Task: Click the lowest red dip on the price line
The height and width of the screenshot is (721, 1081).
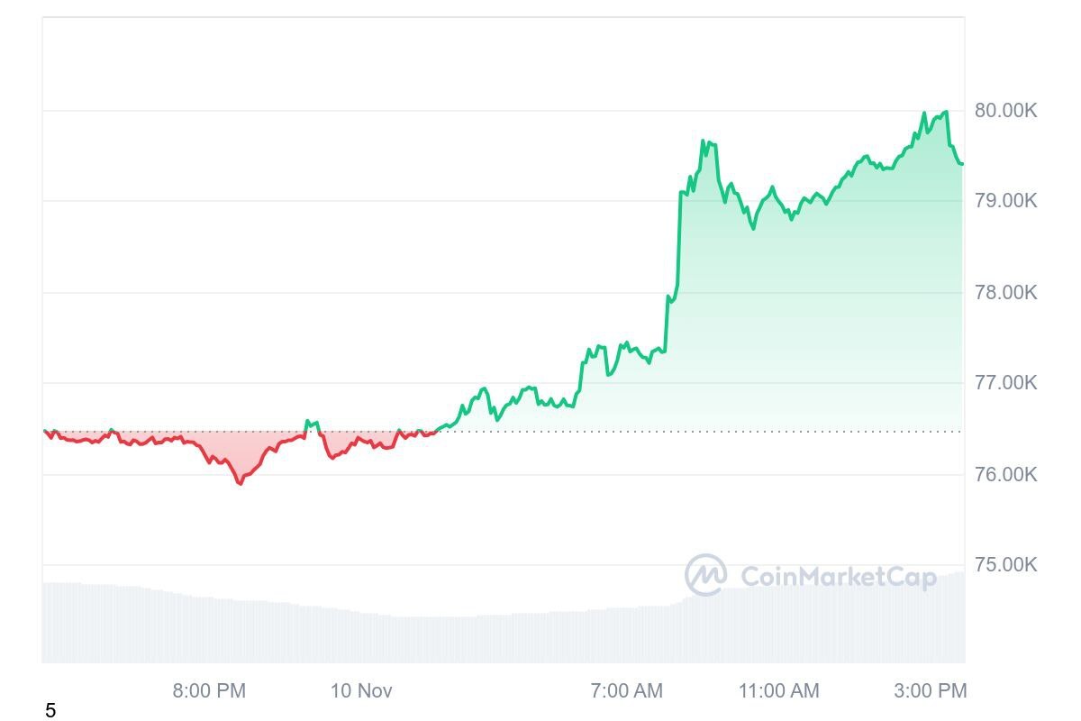Action: (x=240, y=483)
